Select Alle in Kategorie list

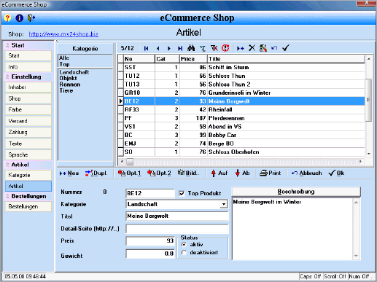(x=64, y=58)
